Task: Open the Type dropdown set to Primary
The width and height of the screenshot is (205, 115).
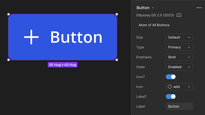Action: 179,47
